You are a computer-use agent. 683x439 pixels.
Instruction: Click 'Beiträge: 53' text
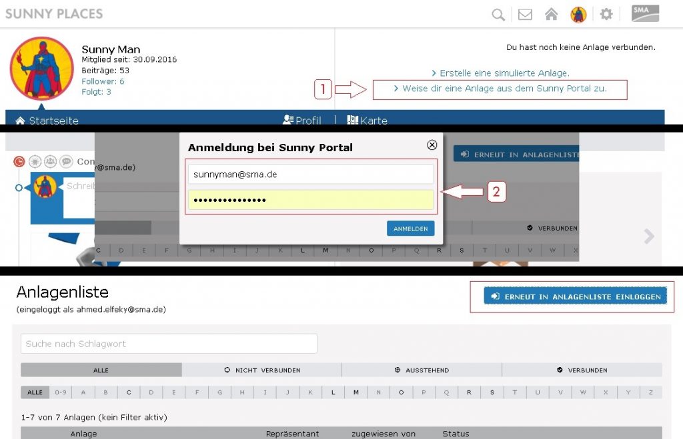click(105, 71)
